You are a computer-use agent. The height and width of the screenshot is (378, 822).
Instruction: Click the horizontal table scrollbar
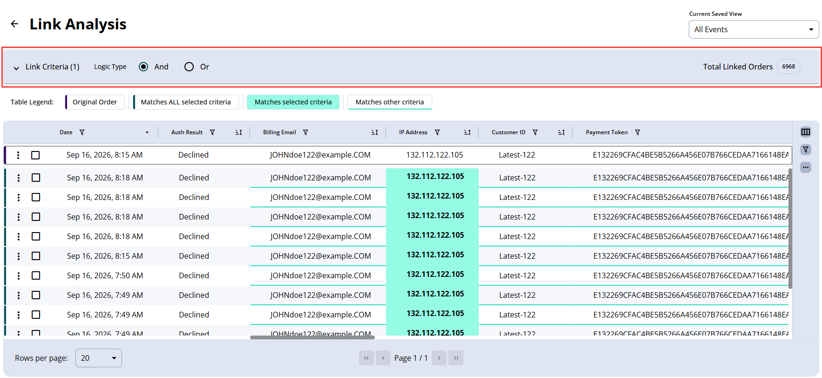click(312, 337)
